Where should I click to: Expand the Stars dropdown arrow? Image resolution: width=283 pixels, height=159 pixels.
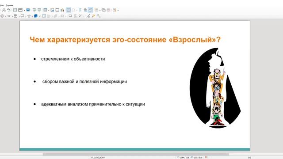[33, 16]
